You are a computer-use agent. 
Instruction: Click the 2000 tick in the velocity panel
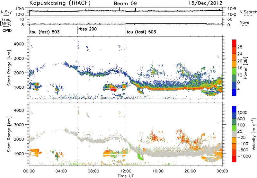coord(19,139)
